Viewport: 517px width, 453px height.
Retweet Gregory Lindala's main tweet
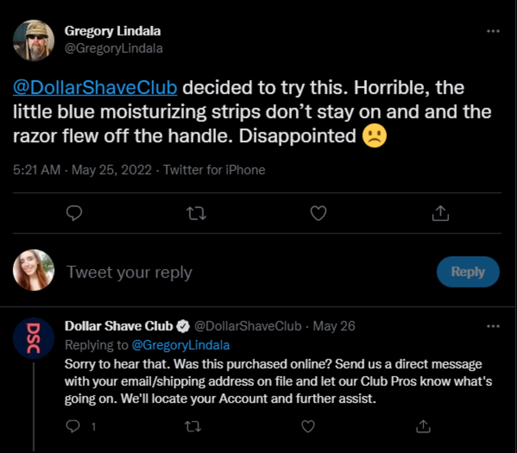(x=196, y=213)
